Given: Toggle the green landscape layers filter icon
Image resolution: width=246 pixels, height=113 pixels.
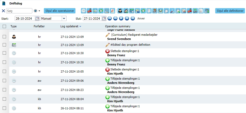Looking at the screenshot, I should point(161,11).
